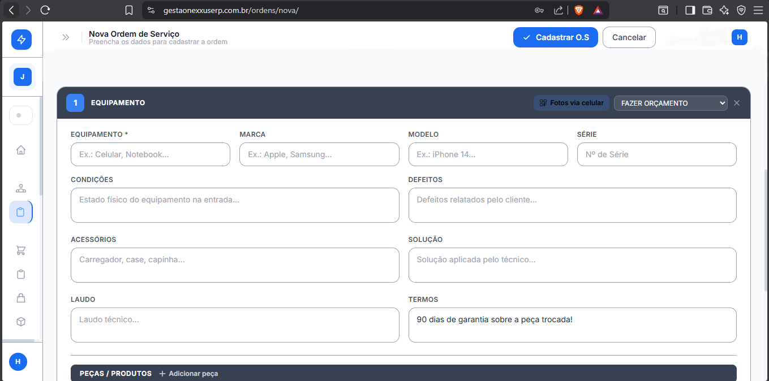Click the share page icon

[559, 10]
